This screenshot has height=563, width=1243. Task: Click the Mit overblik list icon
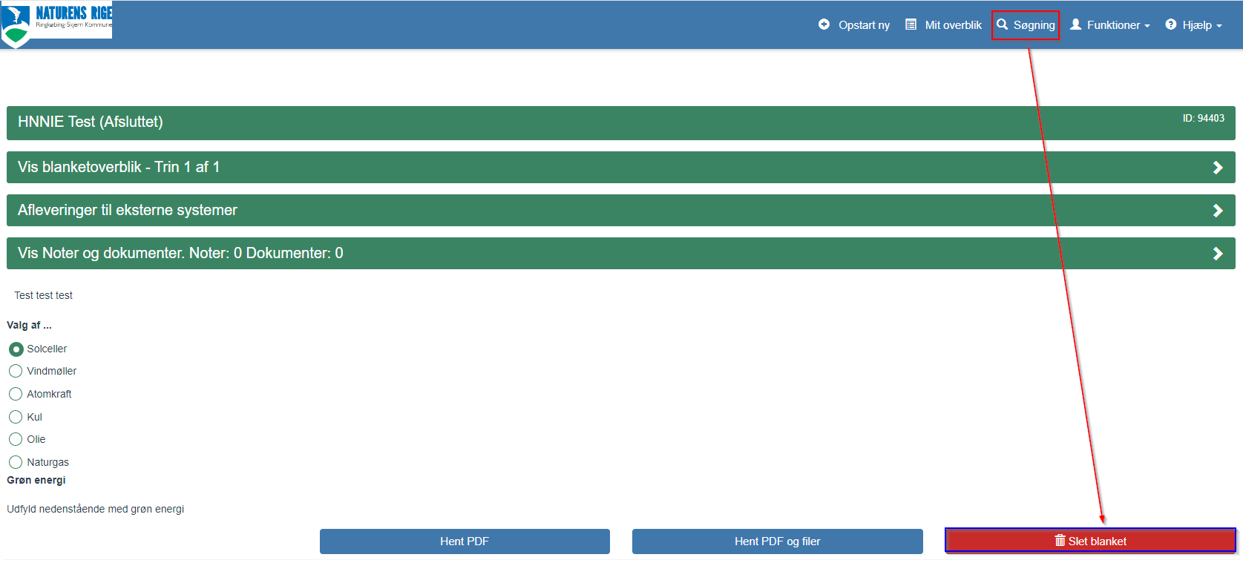click(911, 24)
